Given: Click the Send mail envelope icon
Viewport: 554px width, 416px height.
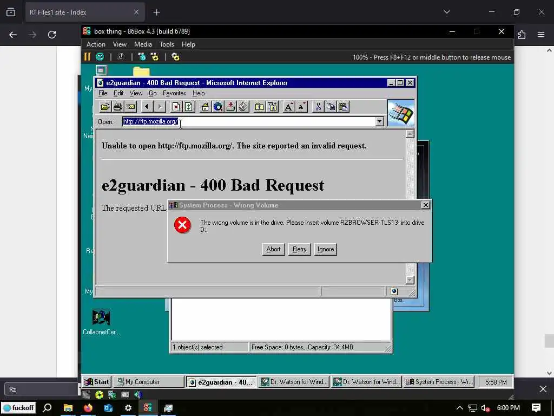Looking at the screenshot, I should (x=130, y=107).
